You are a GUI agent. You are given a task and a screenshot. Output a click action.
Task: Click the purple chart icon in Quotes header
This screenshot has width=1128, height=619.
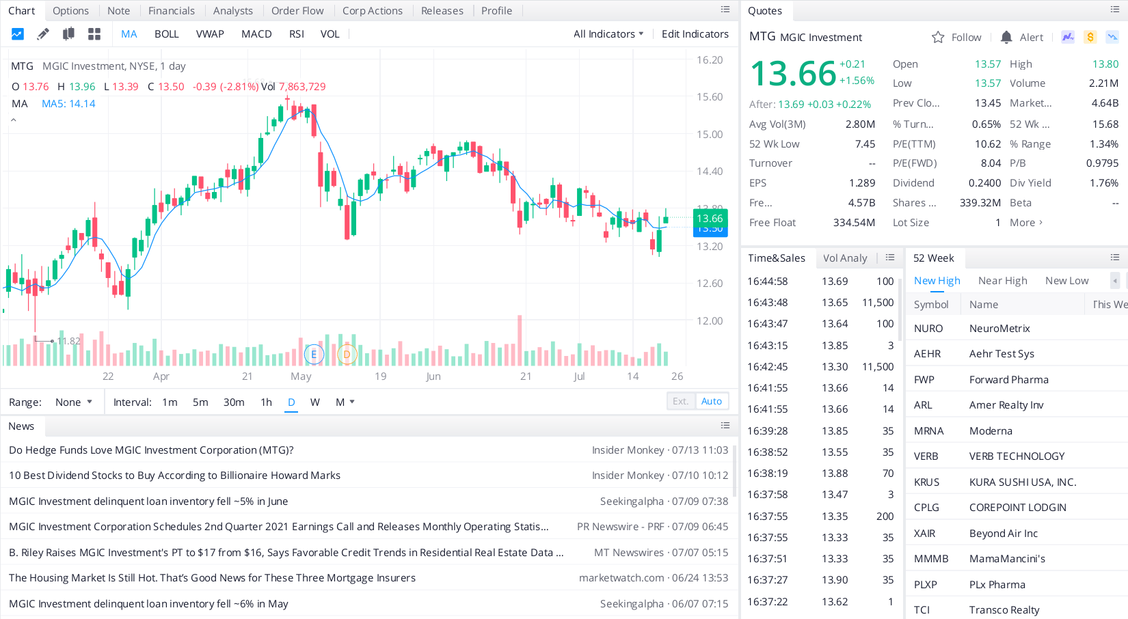pos(1068,37)
